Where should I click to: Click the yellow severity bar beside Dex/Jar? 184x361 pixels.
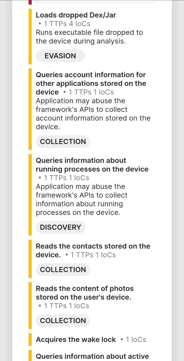tap(30, 36)
